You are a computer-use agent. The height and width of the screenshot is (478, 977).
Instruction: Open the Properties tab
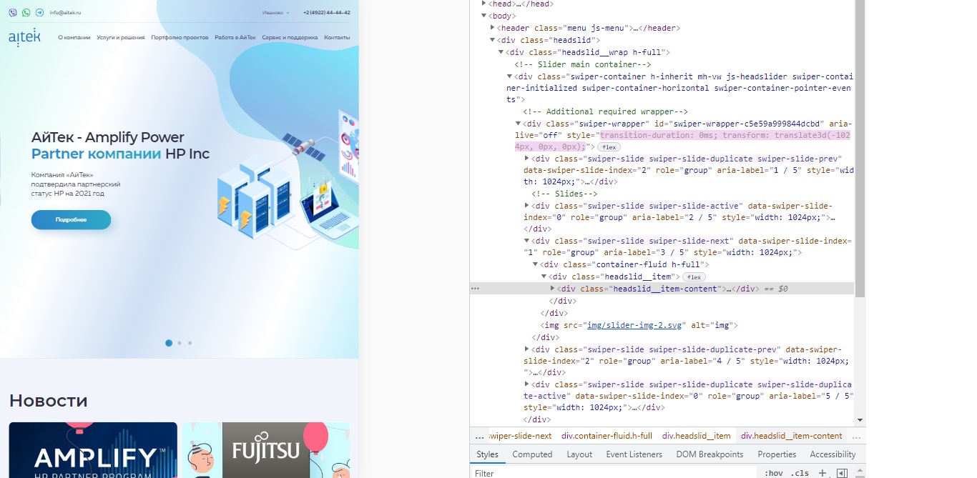pyautogui.click(x=777, y=454)
